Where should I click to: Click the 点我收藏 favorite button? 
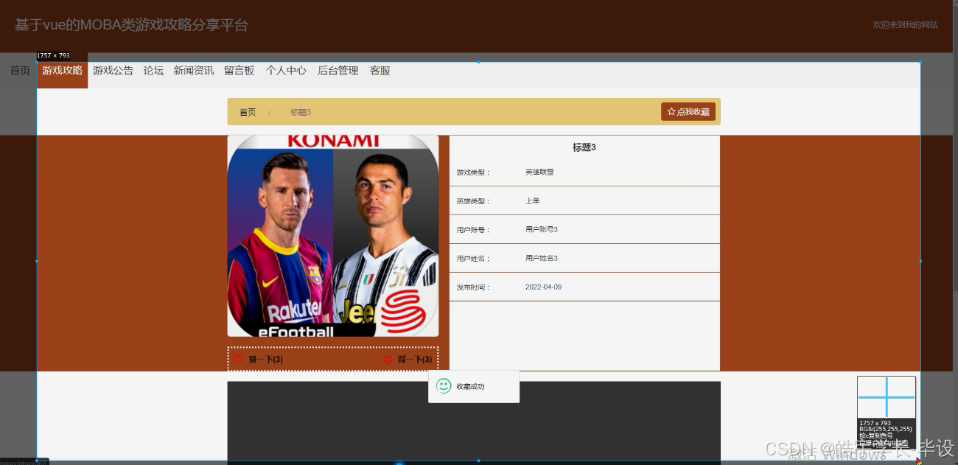tap(688, 112)
